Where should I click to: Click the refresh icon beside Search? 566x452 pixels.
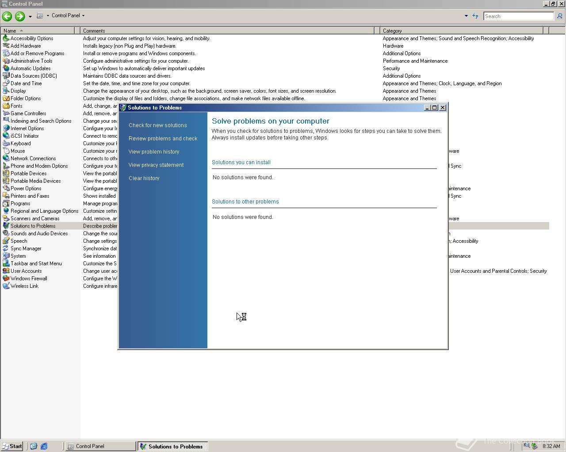coord(475,16)
